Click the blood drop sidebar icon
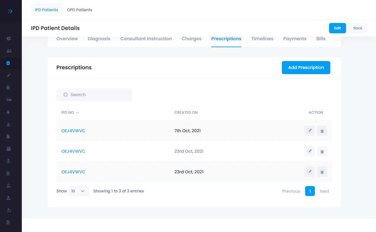 click(8, 112)
